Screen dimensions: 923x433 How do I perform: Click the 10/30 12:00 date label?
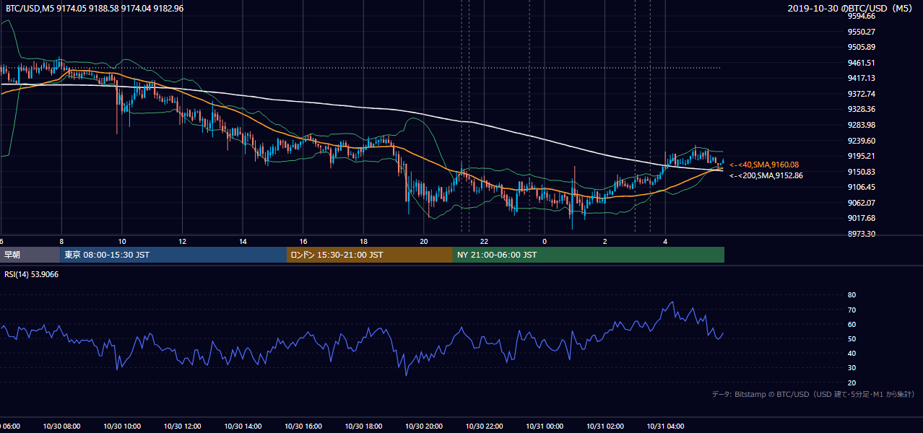pyautogui.click(x=182, y=427)
